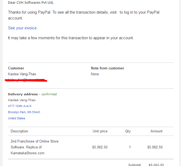Click the Note from customer heading

click(107, 68)
